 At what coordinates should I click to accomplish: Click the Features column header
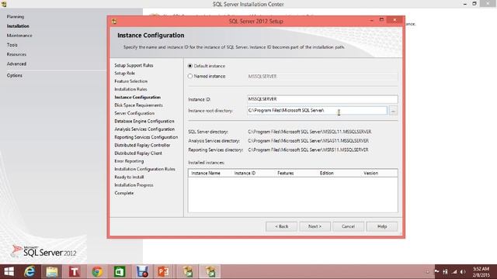286,173
